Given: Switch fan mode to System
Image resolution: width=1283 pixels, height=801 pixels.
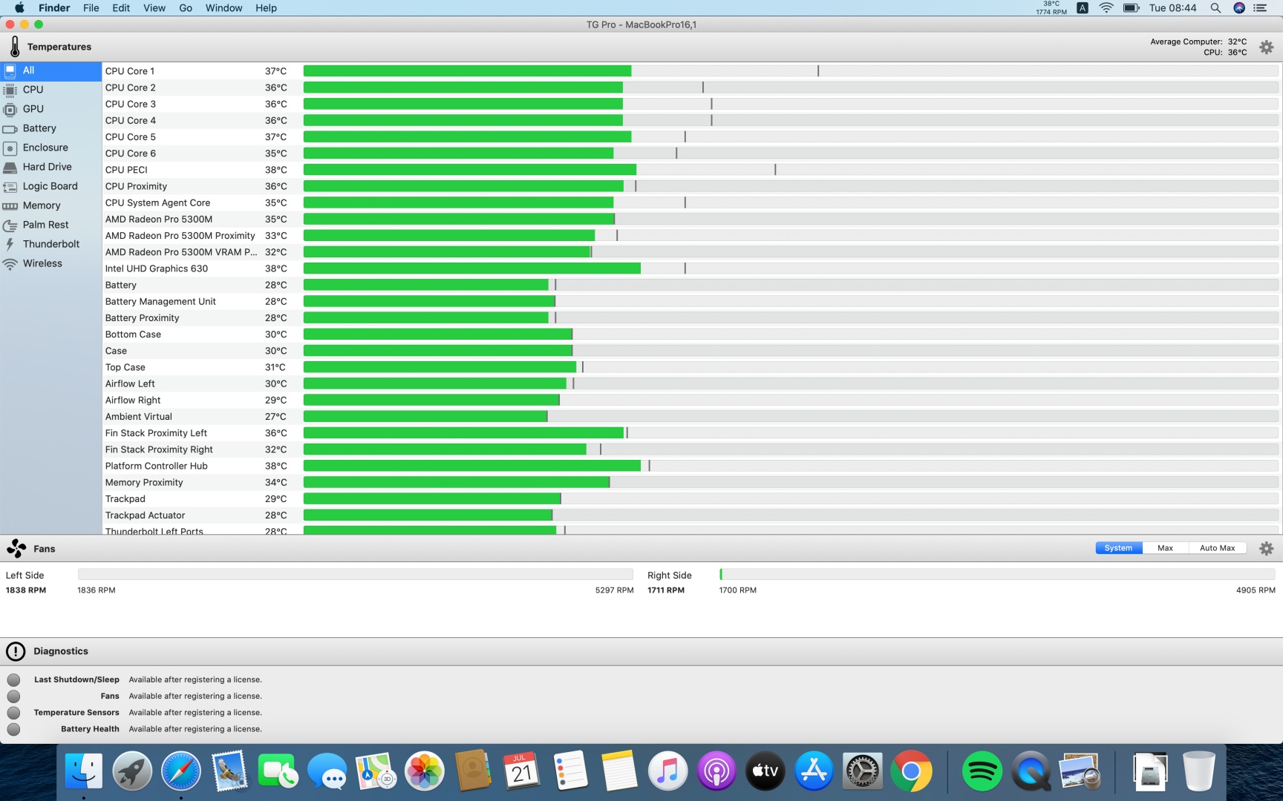Looking at the screenshot, I should pos(1118,548).
